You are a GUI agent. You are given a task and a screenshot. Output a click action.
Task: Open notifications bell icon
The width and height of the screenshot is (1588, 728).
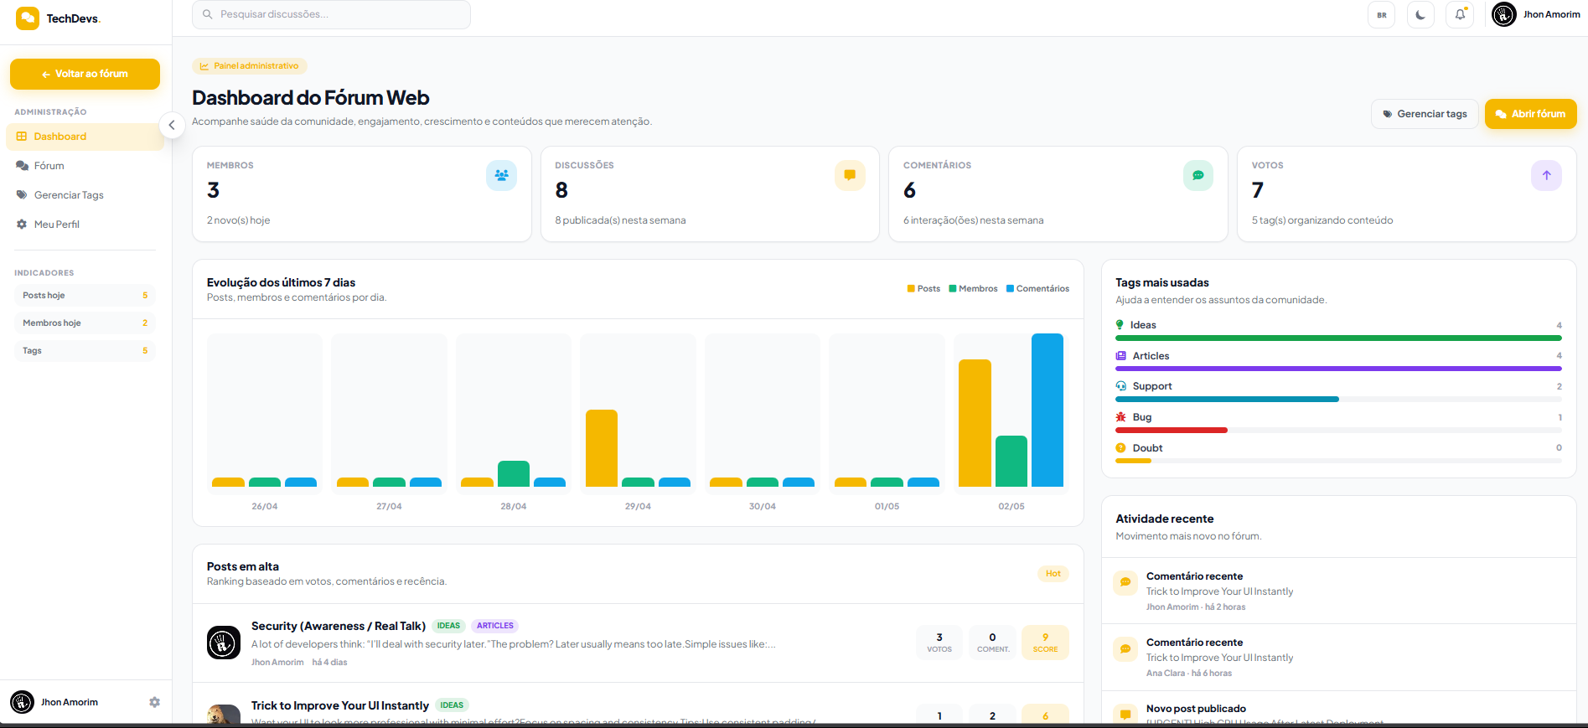pos(1460,15)
